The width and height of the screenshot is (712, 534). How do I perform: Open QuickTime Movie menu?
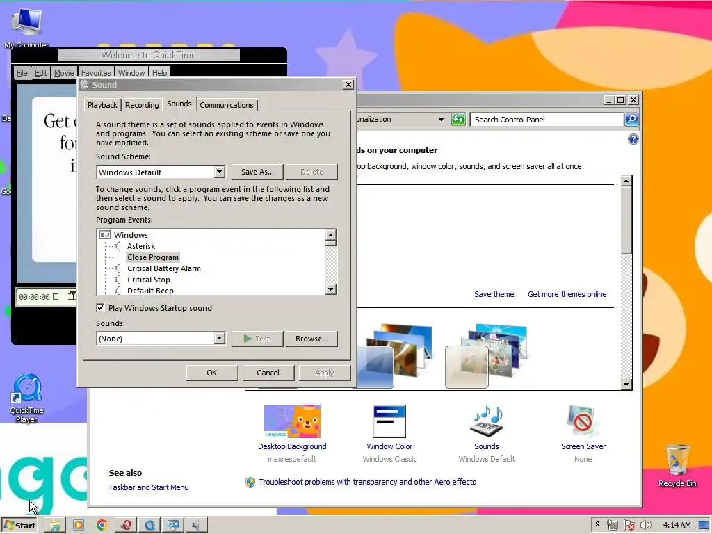coord(64,72)
